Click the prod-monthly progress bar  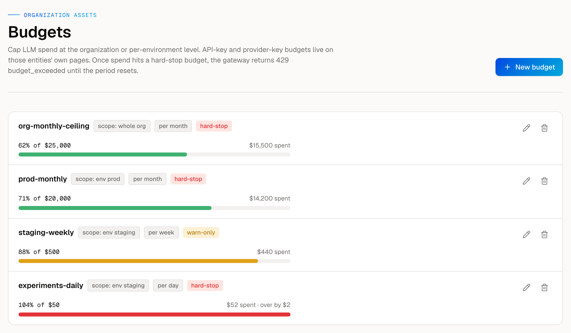[154, 208]
